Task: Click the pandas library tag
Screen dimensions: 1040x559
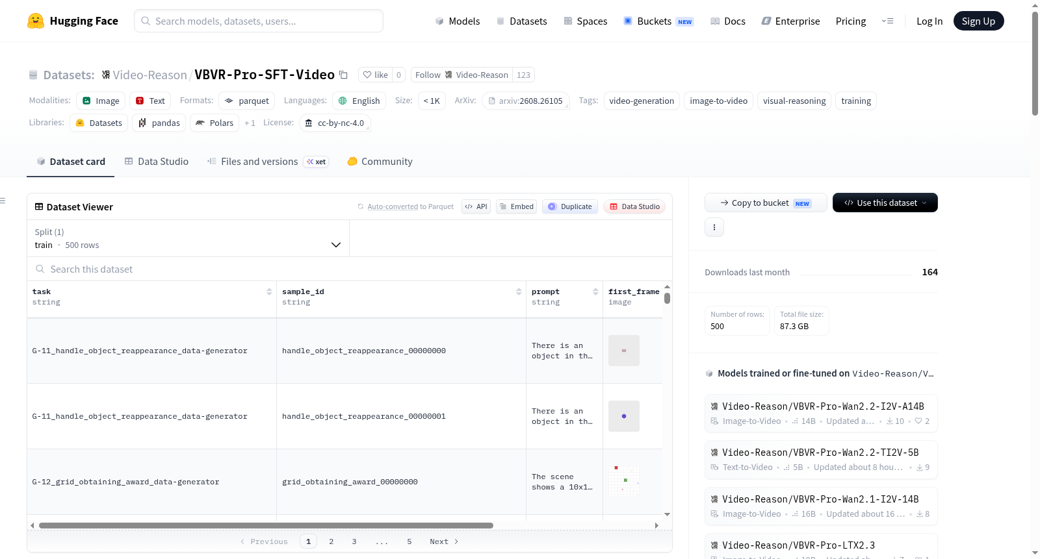Action: click(159, 123)
